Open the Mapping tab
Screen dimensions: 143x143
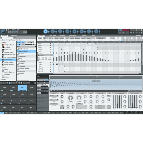click(138, 36)
